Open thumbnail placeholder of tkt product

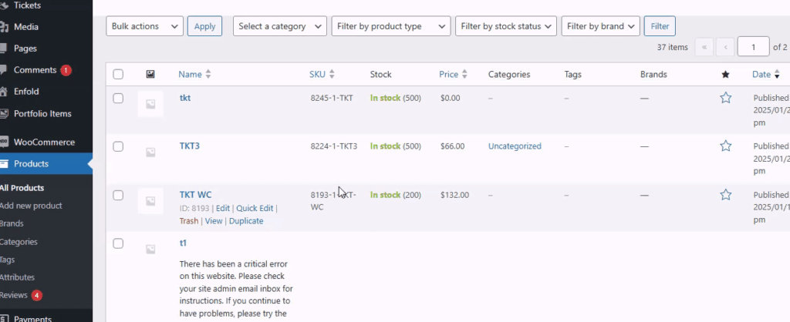tap(150, 104)
